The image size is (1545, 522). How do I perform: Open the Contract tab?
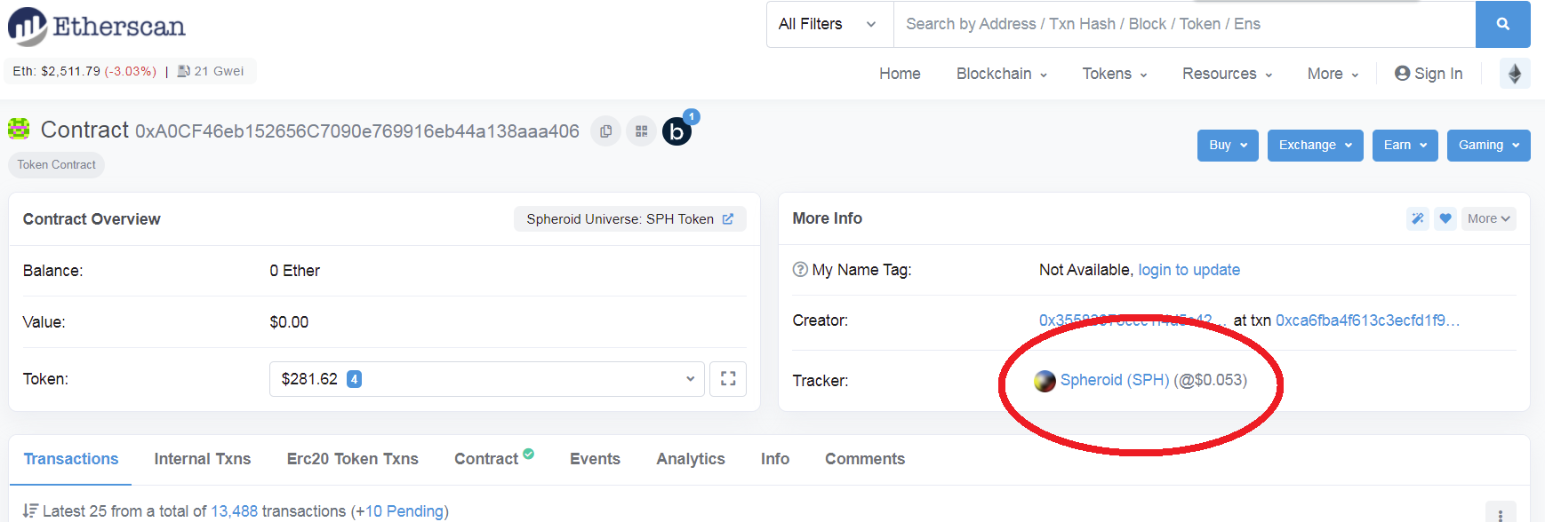coord(486,459)
